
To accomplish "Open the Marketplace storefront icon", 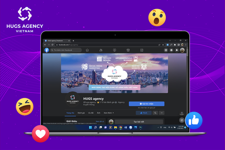I will (128, 50).
